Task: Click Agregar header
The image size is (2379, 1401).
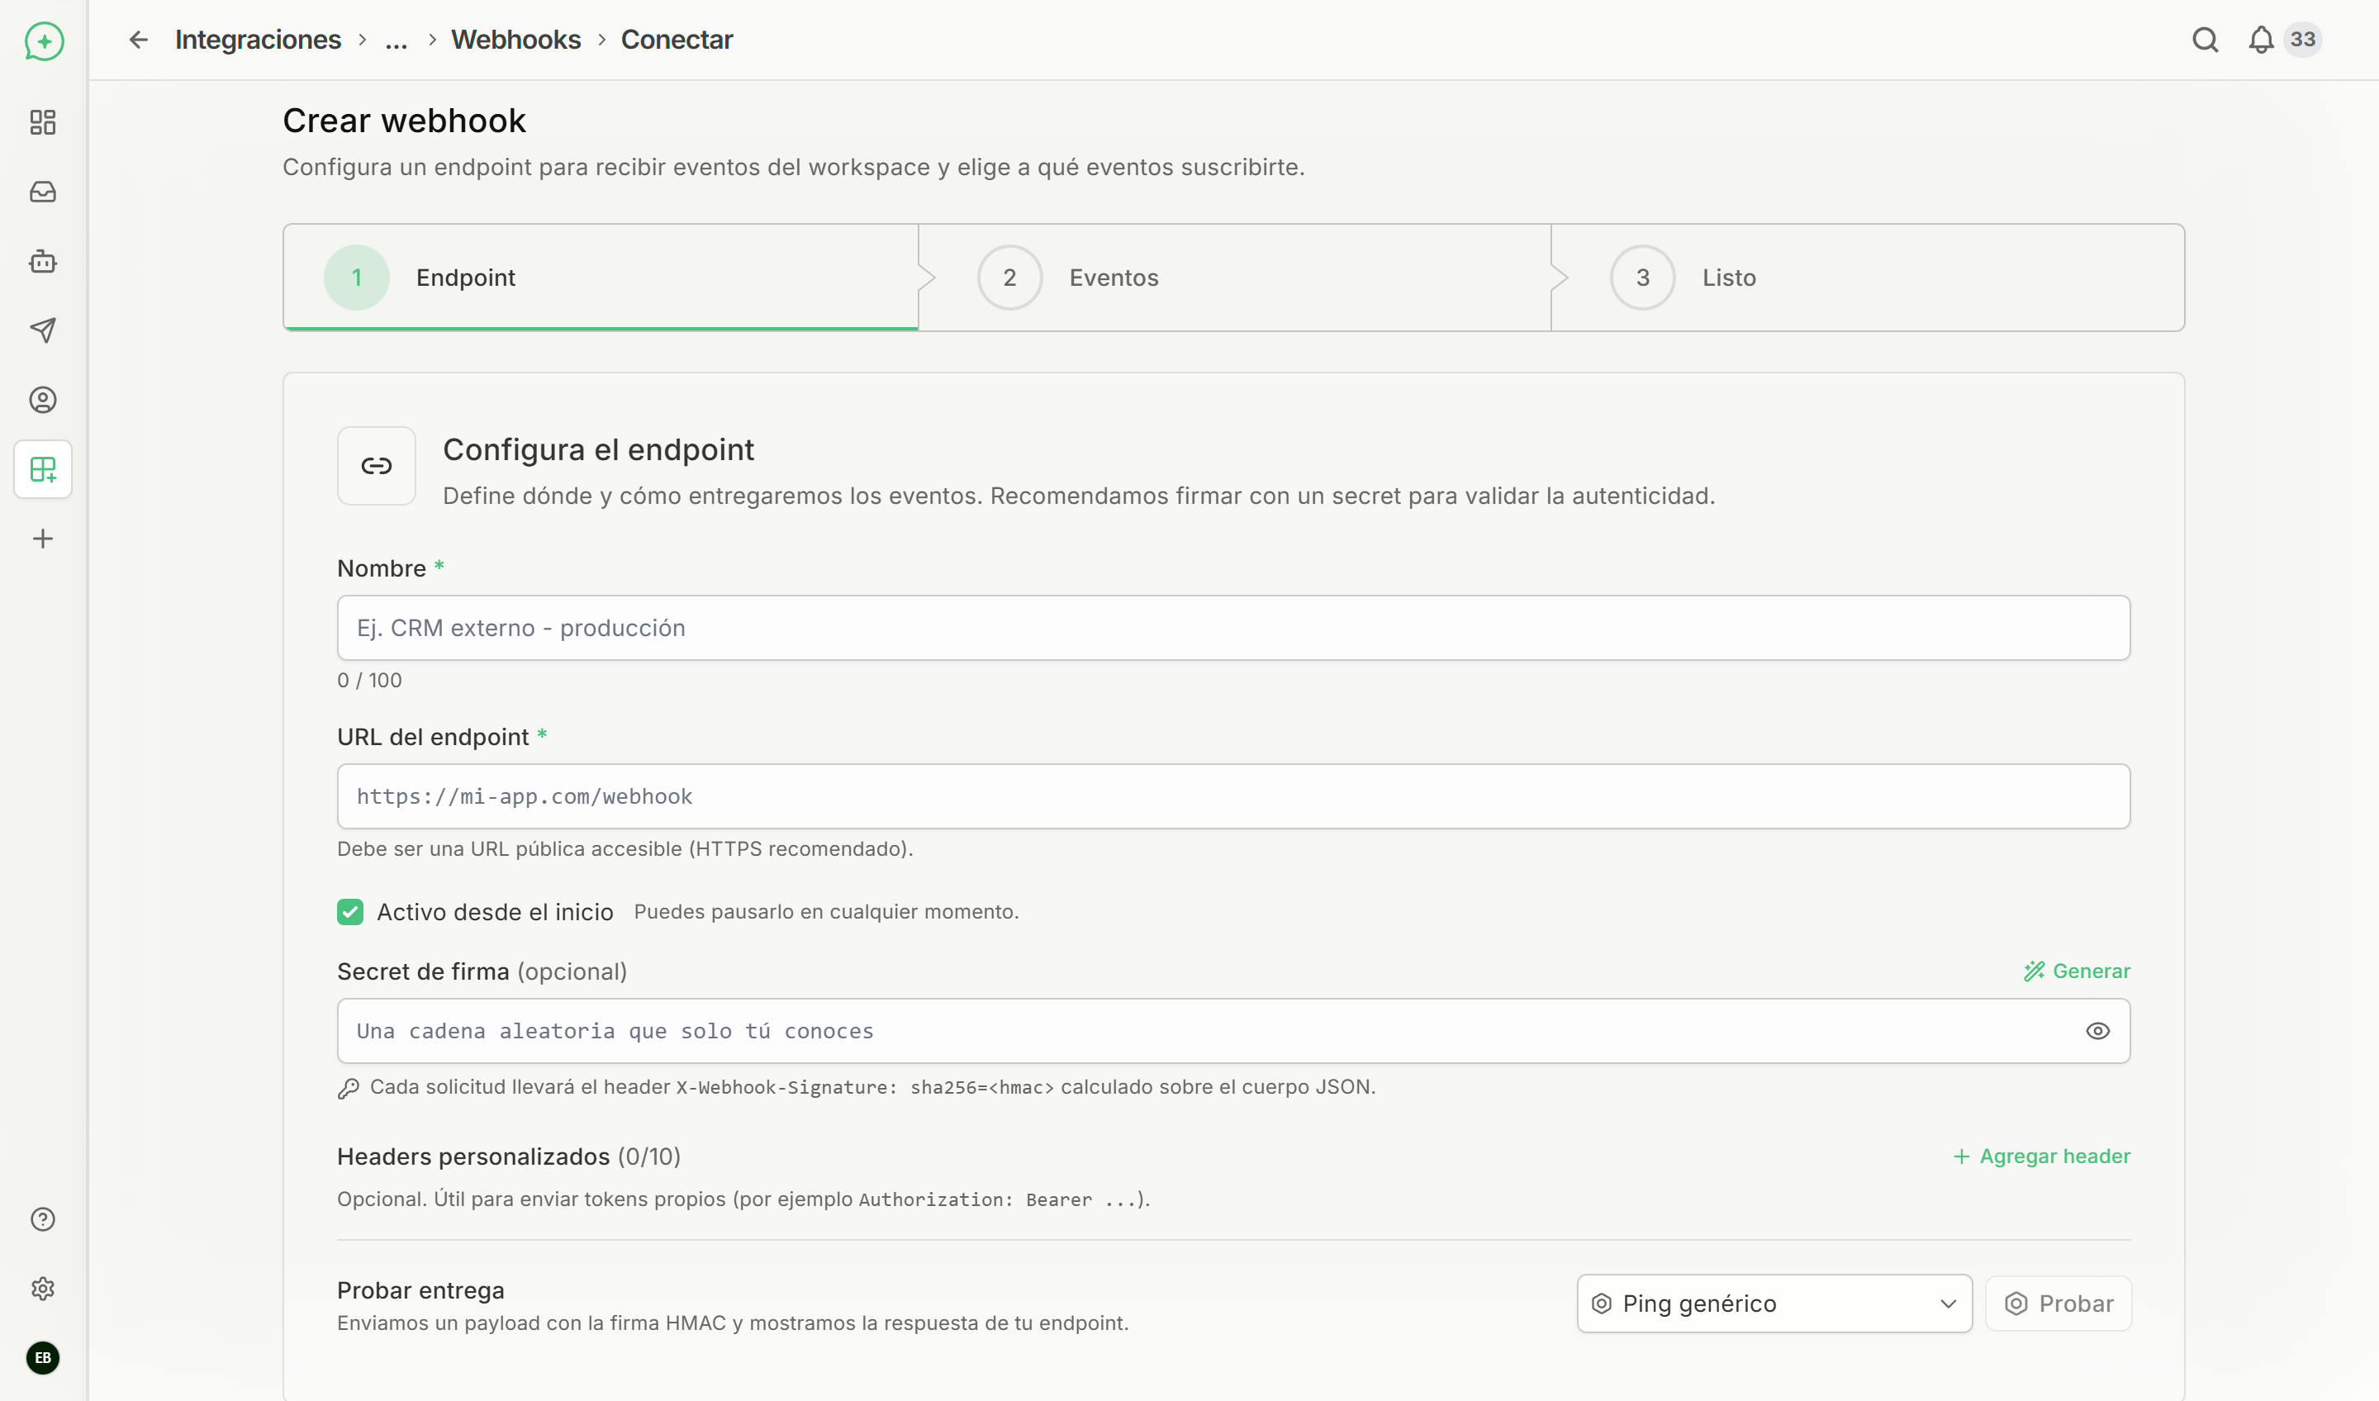Action: point(2041,1156)
